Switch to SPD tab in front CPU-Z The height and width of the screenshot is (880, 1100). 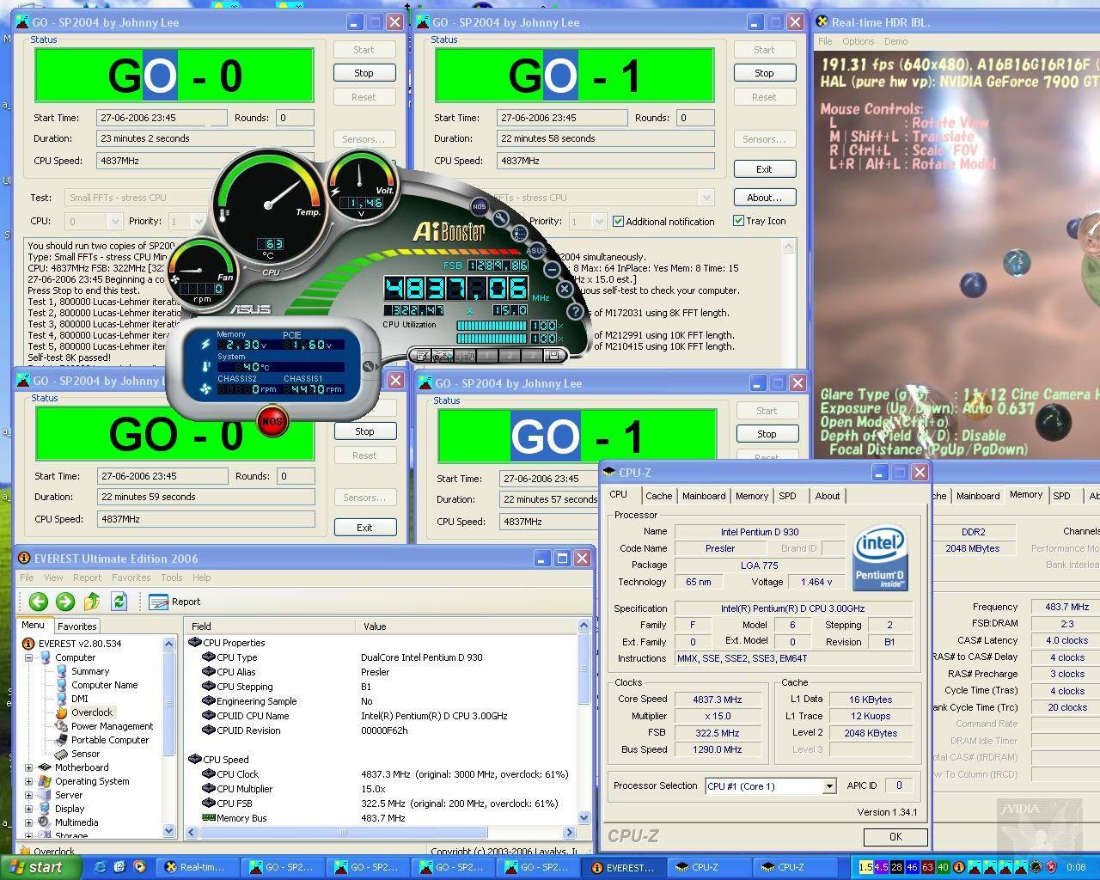point(788,496)
